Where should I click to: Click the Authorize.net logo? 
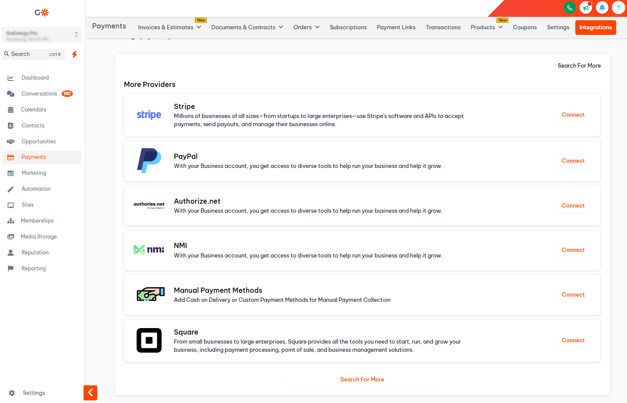click(x=149, y=205)
